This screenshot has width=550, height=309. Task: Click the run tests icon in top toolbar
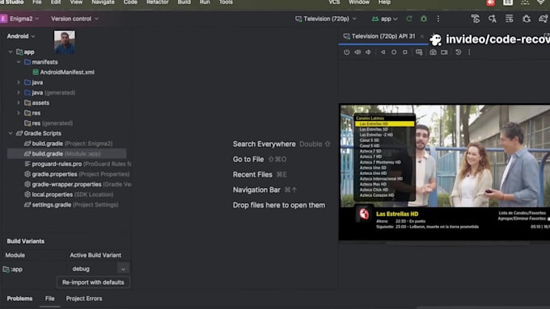(476, 19)
